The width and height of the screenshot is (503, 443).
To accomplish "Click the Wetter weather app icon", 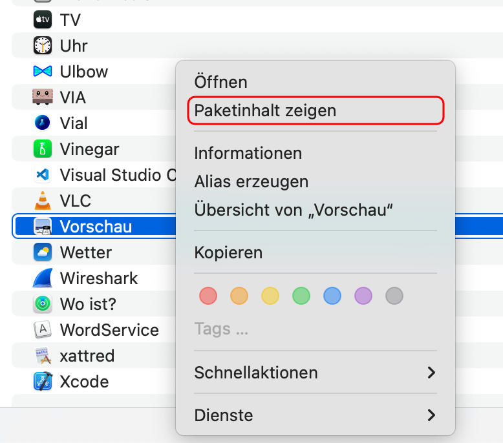I will (43, 252).
